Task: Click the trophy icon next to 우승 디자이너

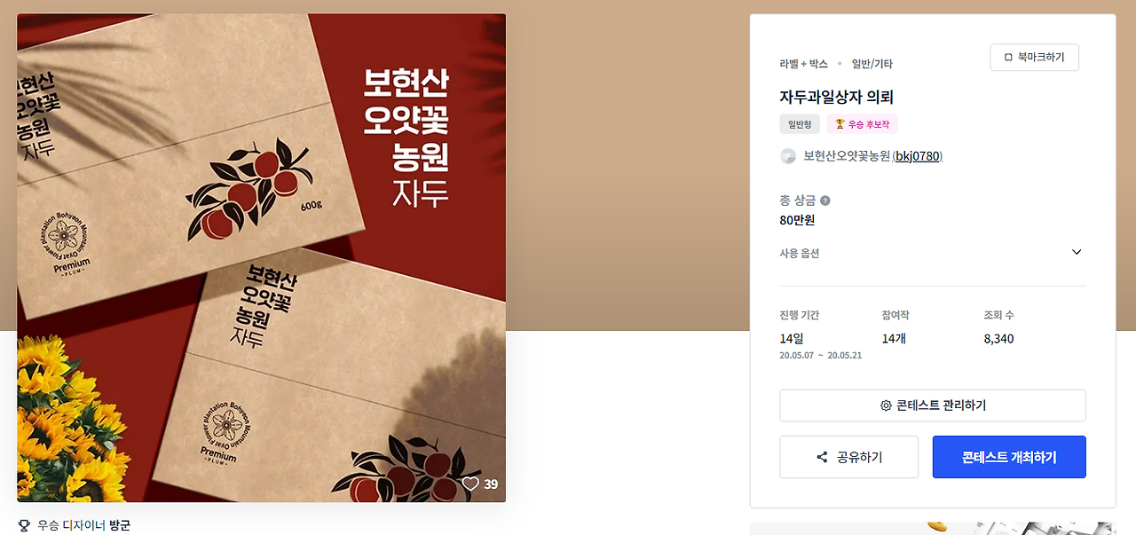Action: click(24, 525)
